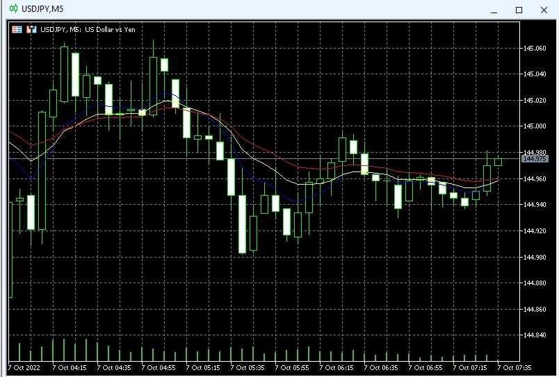Open the Depth of Market table icon
The height and width of the screenshot is (377, 559).
point(17,30)
